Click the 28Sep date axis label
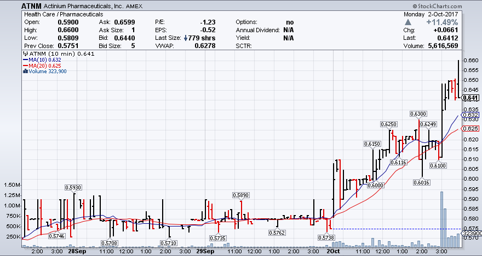The width and height of the screenshot is (482, 256). 76,252
